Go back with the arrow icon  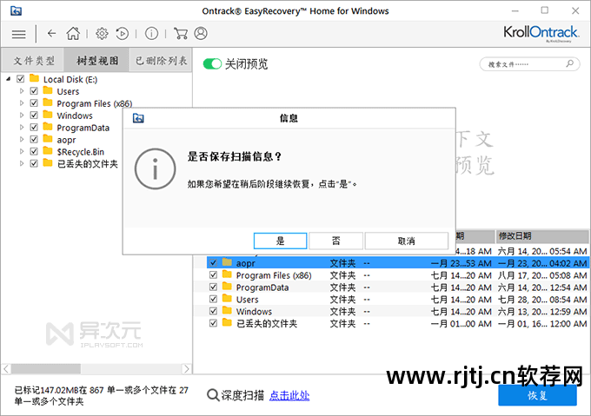click(51, 34)
